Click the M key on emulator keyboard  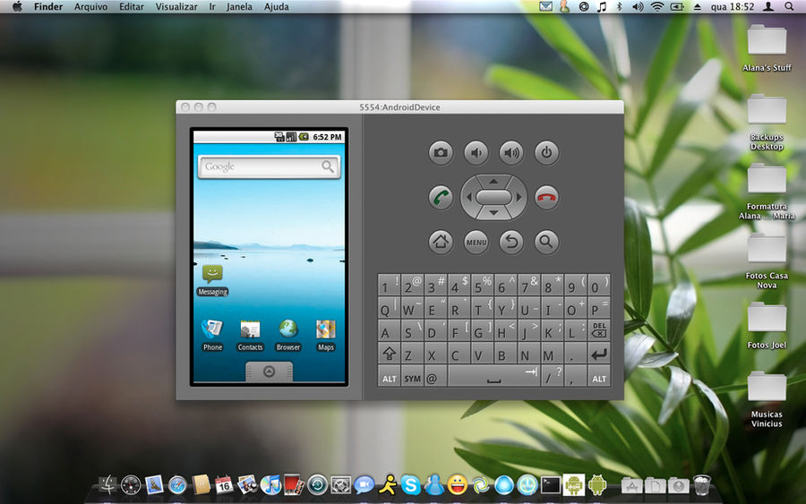(x=553, y=354)
